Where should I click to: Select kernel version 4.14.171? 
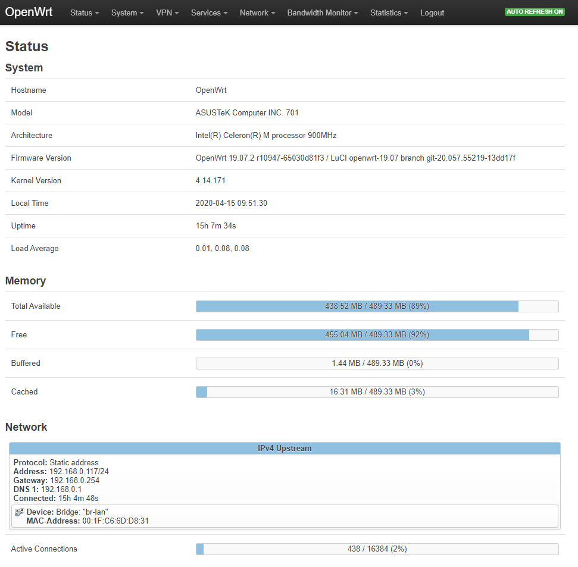tap(210, 180)
